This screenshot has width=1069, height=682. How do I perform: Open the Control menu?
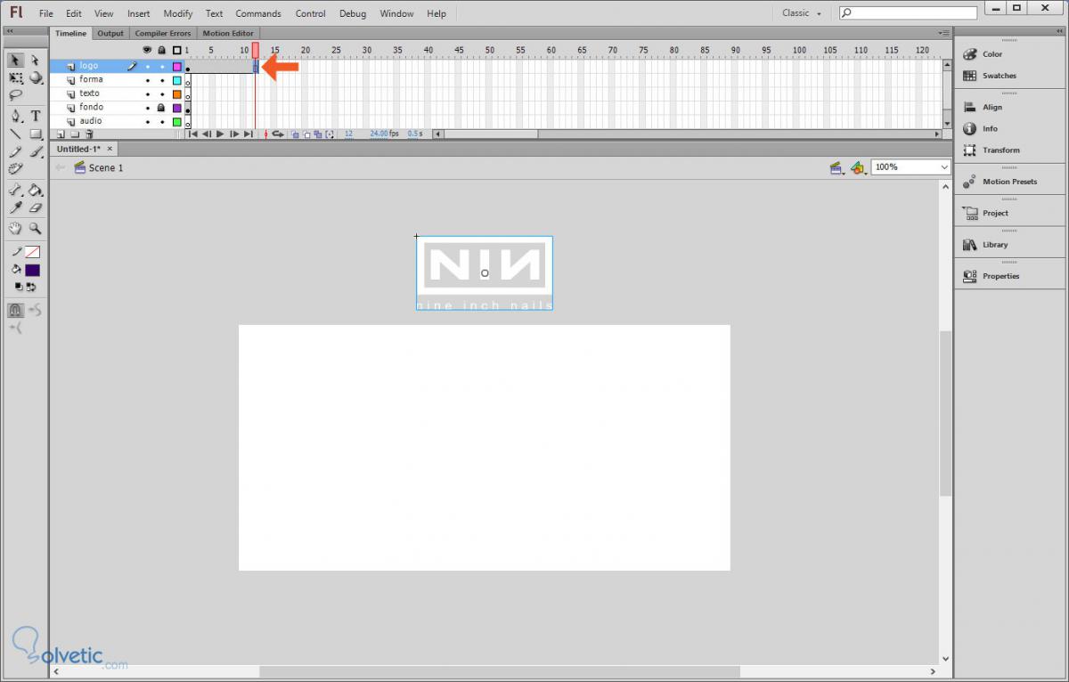[x=311, y=13]
